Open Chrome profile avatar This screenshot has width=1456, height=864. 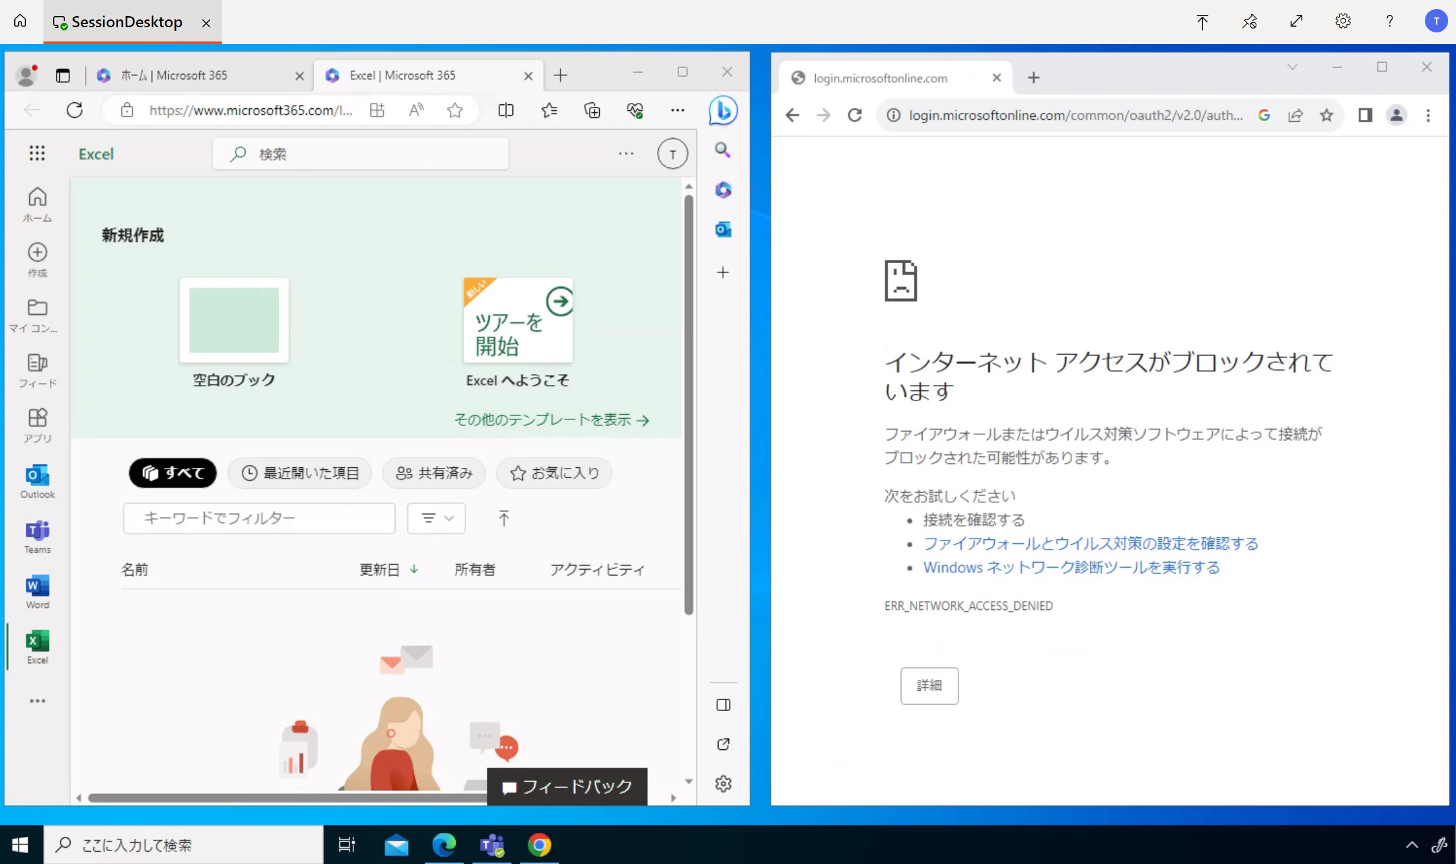pos(1396,115)
